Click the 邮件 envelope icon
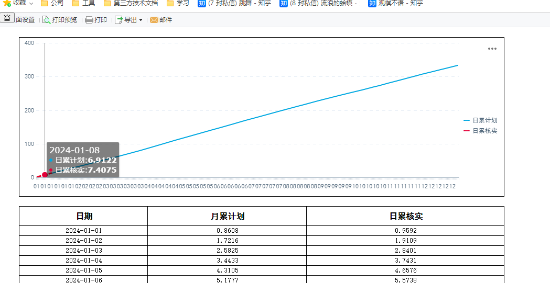This screenshot has width=550, height=283. [154, 20]
